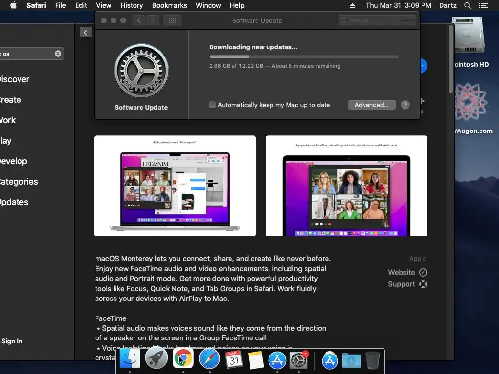Open Finder from the Dock
Screen dimensions: 499x374
[130, 359]
